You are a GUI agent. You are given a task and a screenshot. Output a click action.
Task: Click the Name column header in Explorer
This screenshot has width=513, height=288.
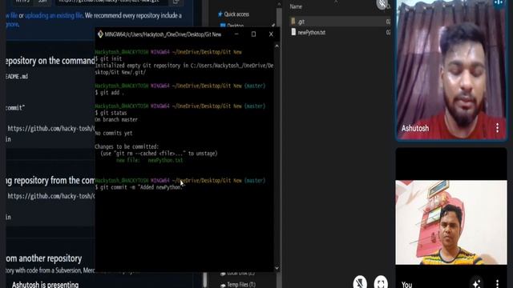[296, 6]
